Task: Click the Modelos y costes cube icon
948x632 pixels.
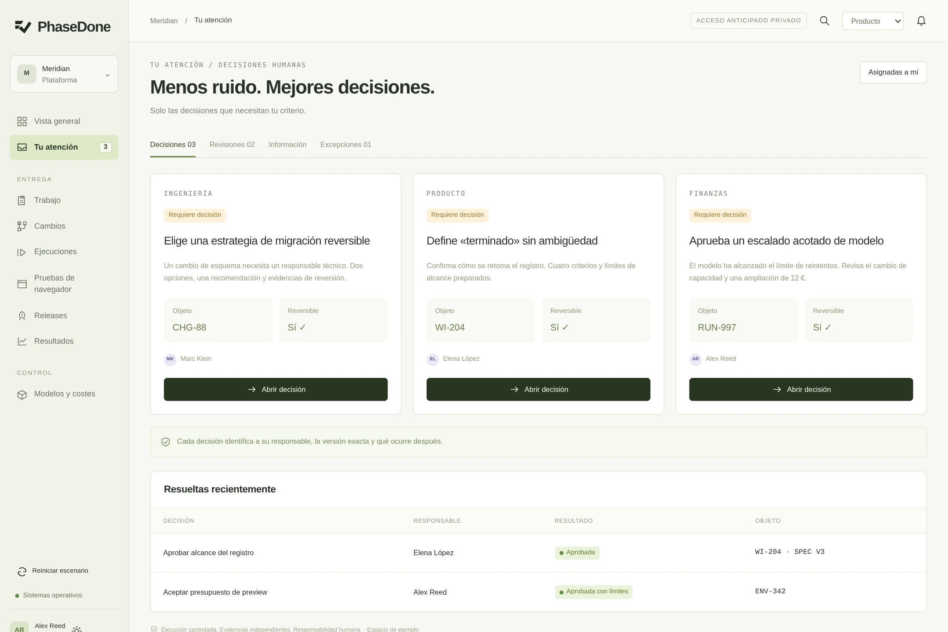Action: 22,394
